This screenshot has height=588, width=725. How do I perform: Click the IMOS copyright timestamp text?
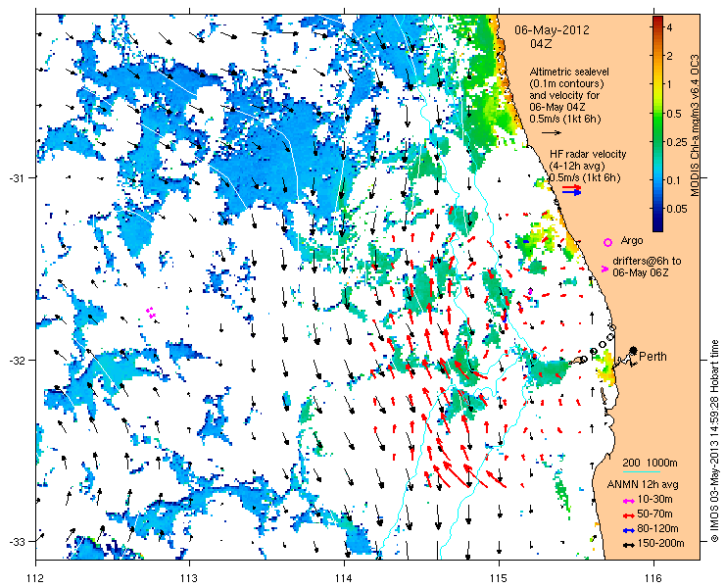click(714, 441)
